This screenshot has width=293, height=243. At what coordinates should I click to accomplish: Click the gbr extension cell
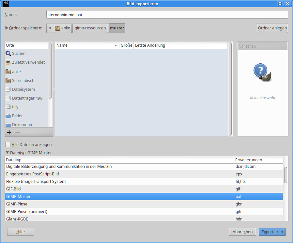point(259,204)
